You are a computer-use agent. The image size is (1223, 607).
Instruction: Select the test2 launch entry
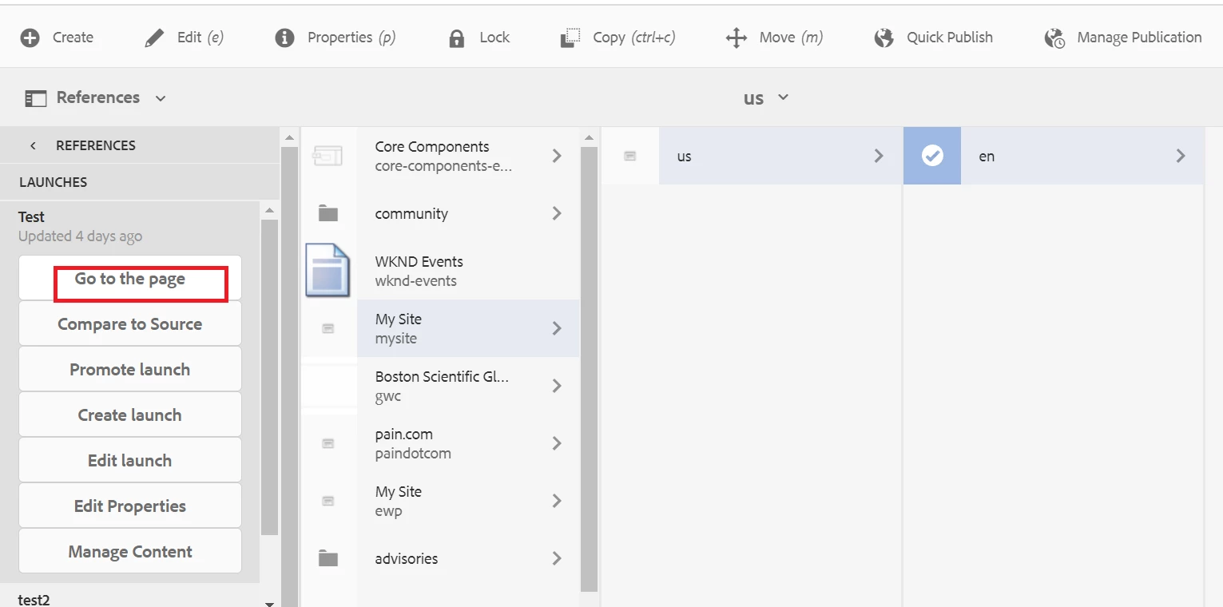coord(34,599)
